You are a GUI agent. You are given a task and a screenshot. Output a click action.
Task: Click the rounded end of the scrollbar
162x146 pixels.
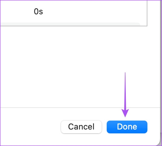pyautogui.click(x=138, y=24)
